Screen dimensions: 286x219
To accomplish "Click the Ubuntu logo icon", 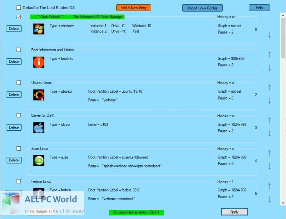I will [x=39, y=95].
